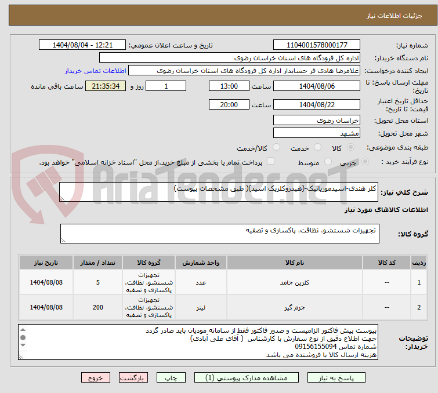Viewport: 438px width, 393px height.
Task: Click the گروه کالا textbox
Action: coord(220,234)
